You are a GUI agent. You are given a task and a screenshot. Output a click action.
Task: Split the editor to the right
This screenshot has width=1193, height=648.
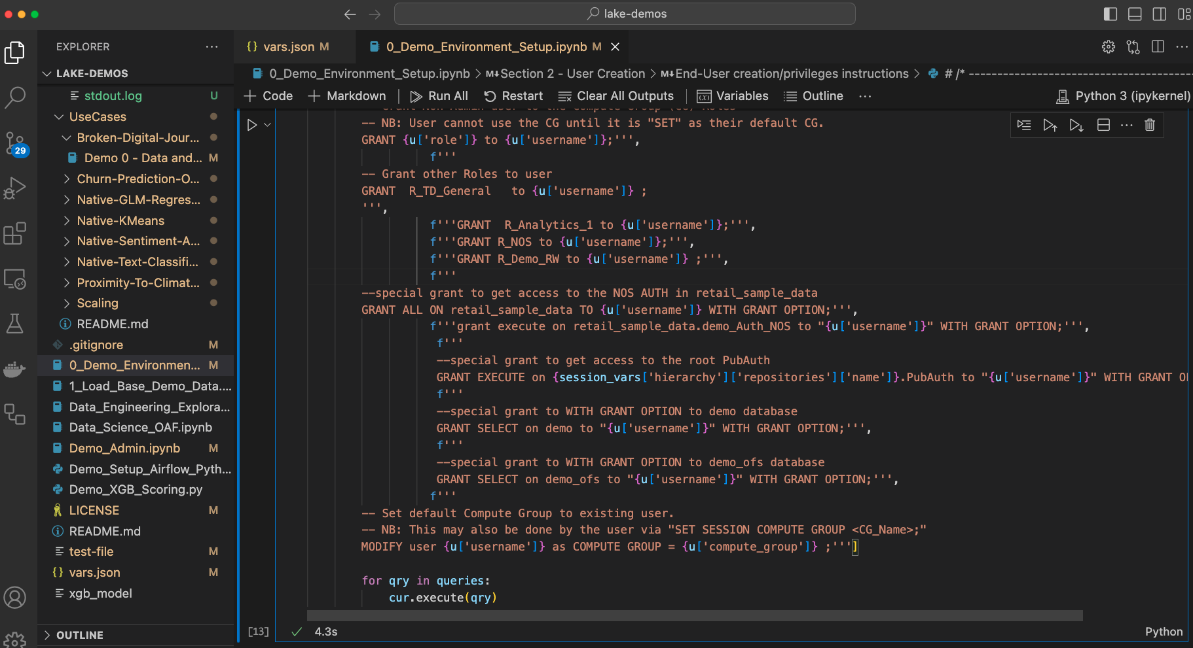tap(1158, 47)
